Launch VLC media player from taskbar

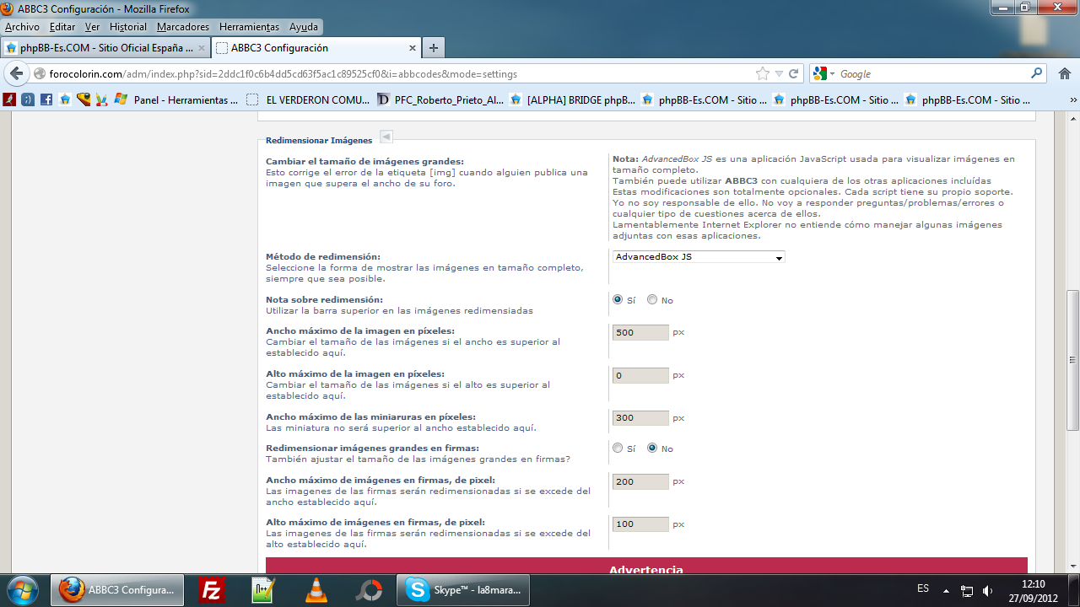[316, 590]
